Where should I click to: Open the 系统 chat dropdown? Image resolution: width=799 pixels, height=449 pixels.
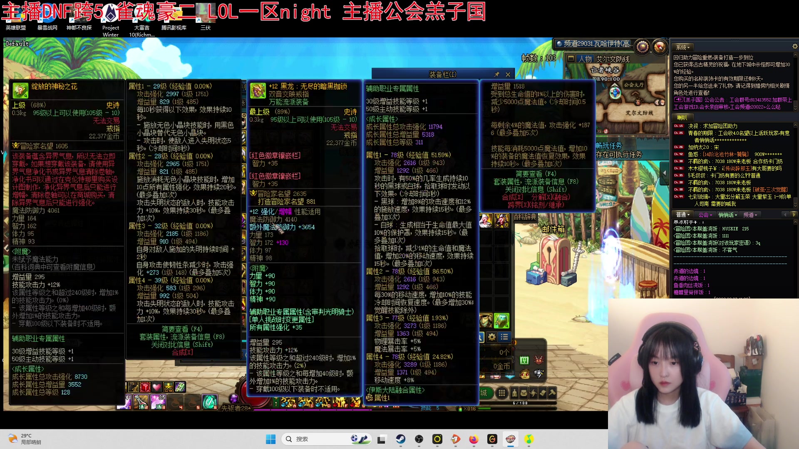coord(683,47)
